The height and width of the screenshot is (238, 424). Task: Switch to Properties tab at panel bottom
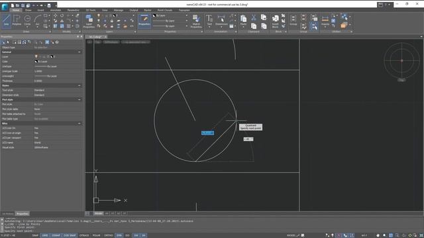(22, 214)
